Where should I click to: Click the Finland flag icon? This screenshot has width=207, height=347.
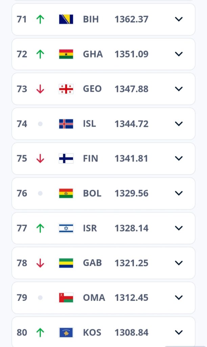pos(66,159)
